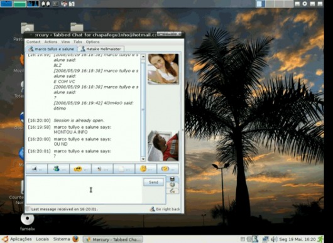The height and width of the screenshot is (243, 333).
Task: Select the handwriting side tab beside Send
Action: (172, 191)
